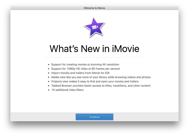Click the 'stunning 4K resolution' bullet line
This screenshot has width=189, height=136.
point(85,64)
